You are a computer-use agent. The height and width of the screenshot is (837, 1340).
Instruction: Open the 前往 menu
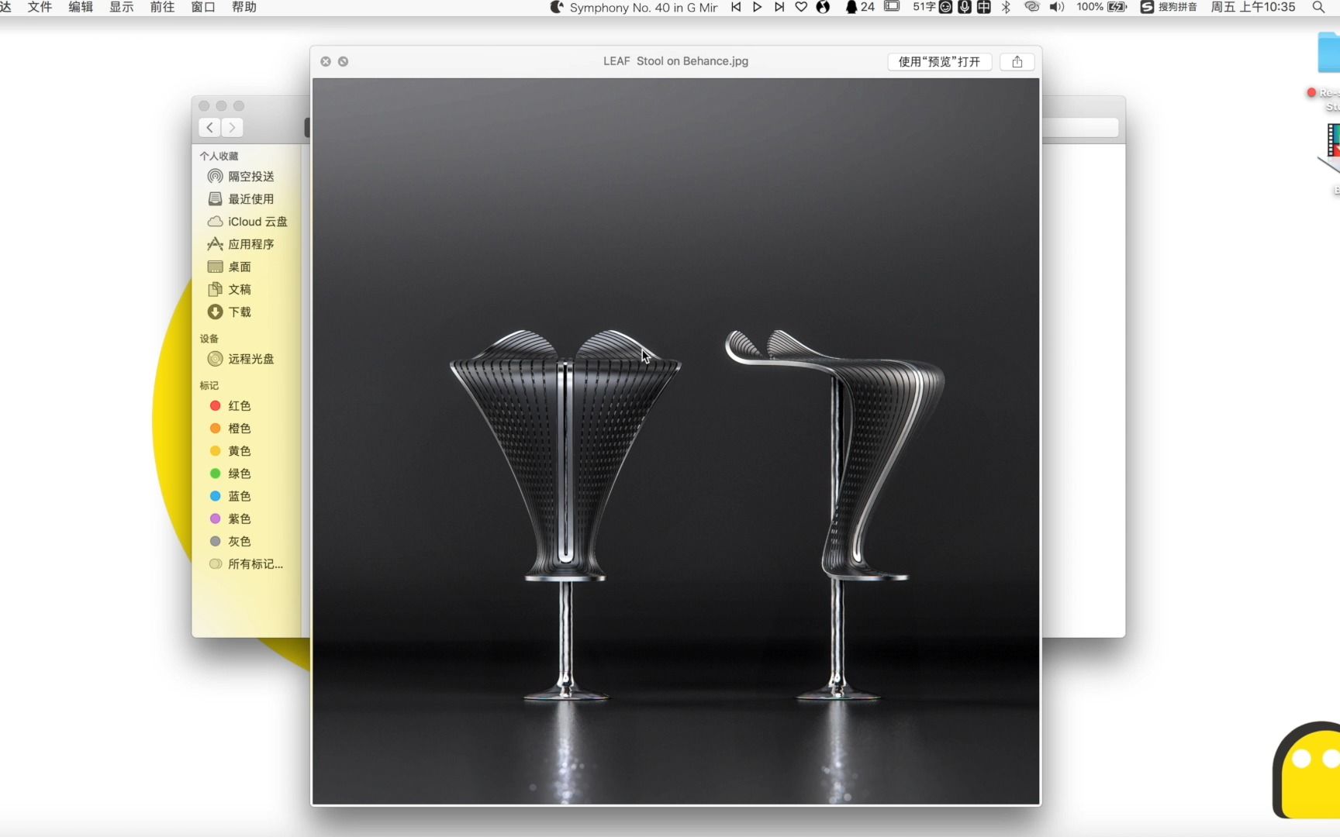[162, 7]
